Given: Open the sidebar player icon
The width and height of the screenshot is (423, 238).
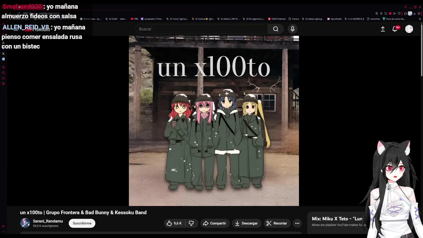Looking at the screenshot, I should 3,67.
